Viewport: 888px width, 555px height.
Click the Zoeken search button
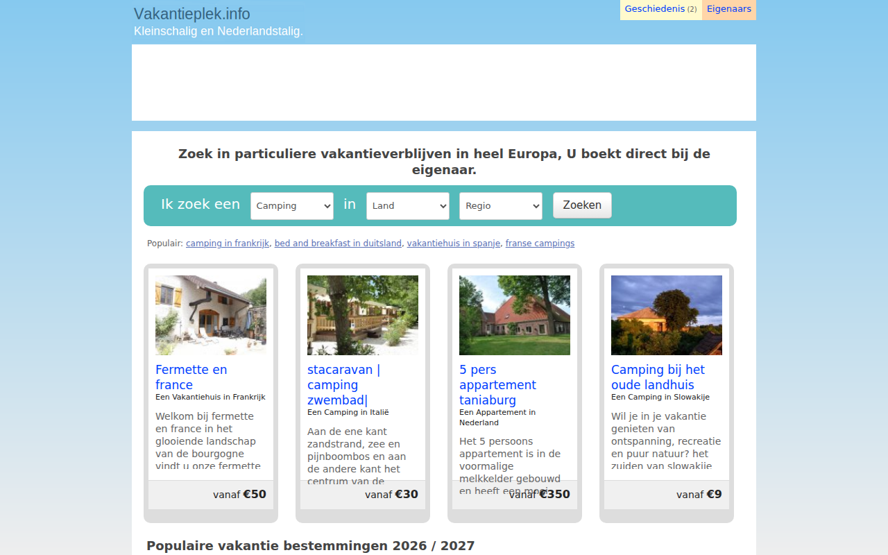tap(582, 205)
